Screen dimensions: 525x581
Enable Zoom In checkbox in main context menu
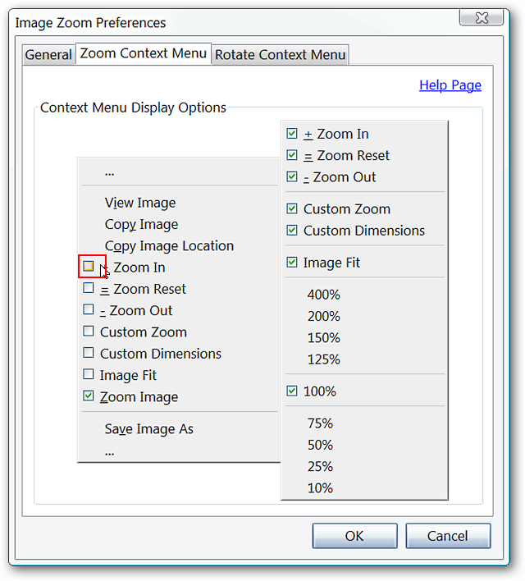[88, 266]
